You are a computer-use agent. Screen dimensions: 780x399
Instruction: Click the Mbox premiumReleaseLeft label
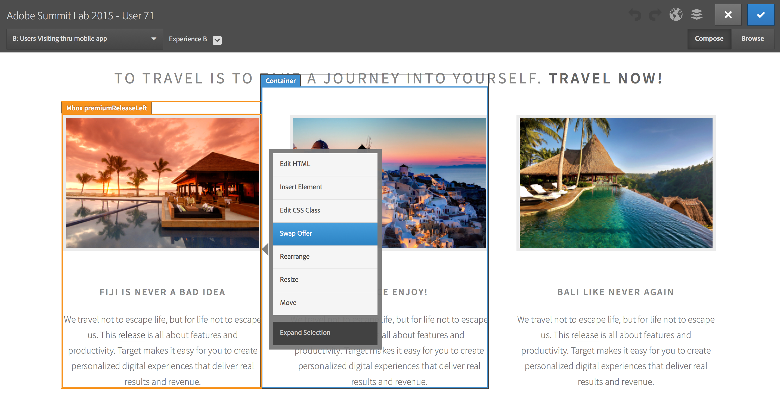click(x=107, y=108)
